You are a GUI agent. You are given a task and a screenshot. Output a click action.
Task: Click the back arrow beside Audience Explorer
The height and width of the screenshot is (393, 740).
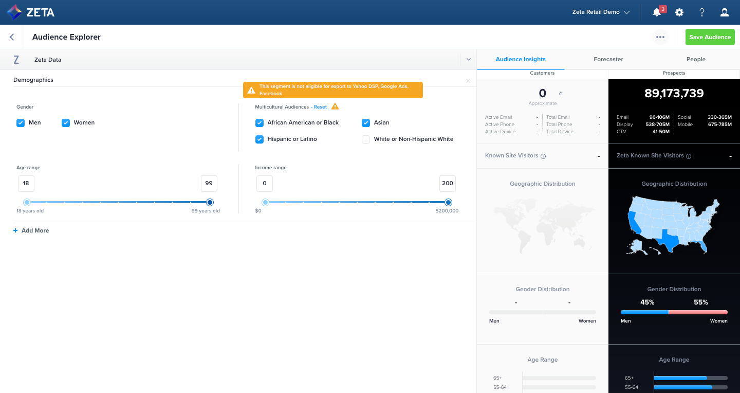coord(12,37)
